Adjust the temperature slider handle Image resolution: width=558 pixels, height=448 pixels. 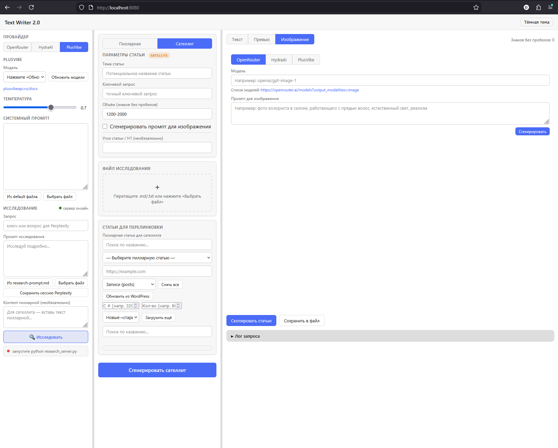(x=51, y=107)
